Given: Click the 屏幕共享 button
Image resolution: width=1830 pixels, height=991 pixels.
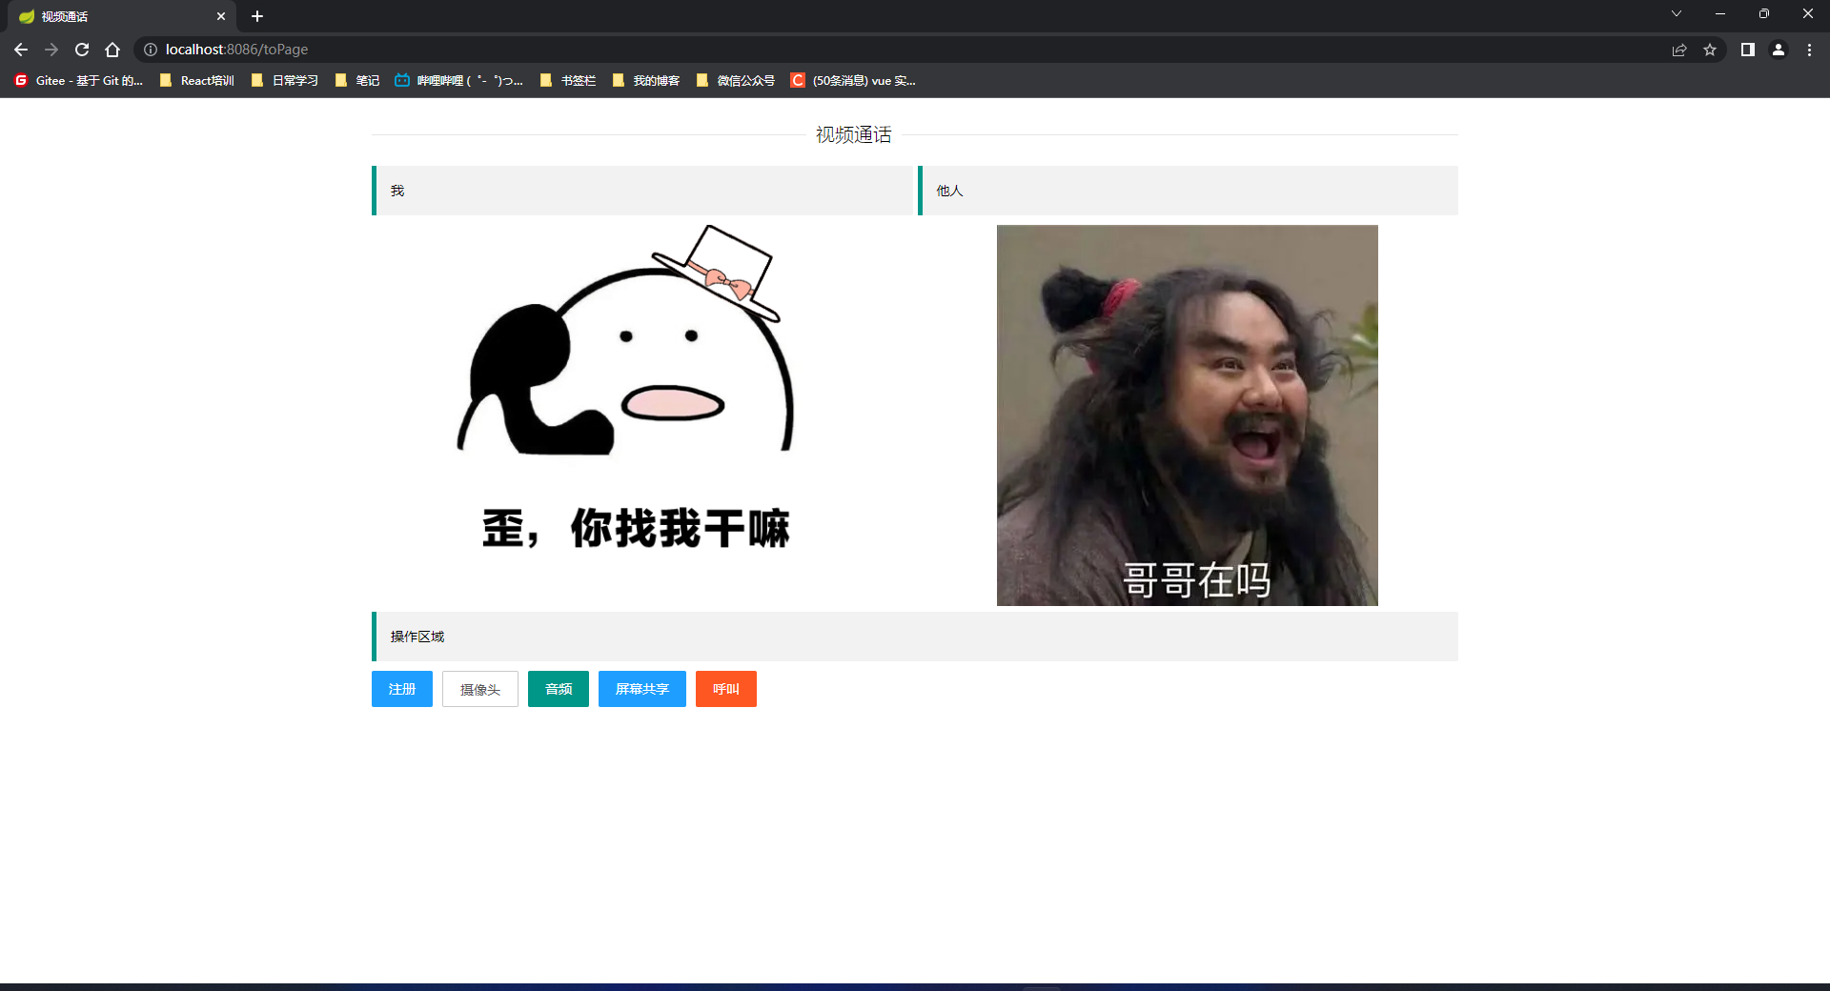Looking at the screenshot, I should pos(642,689).
